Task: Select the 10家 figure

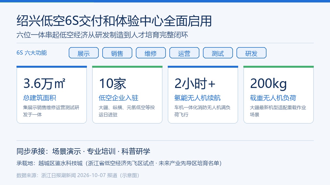Action: tap(112, 84)
